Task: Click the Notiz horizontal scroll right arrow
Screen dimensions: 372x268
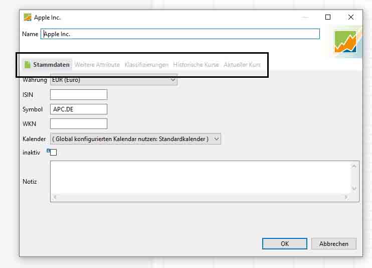Action: [x=346, y=197]
